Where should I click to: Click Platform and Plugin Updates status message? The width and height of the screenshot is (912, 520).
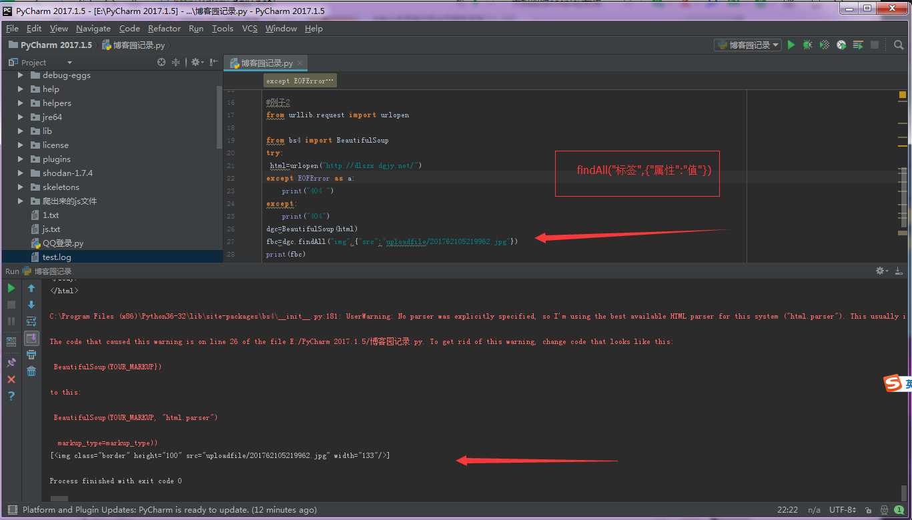click(x=169, y=510)
